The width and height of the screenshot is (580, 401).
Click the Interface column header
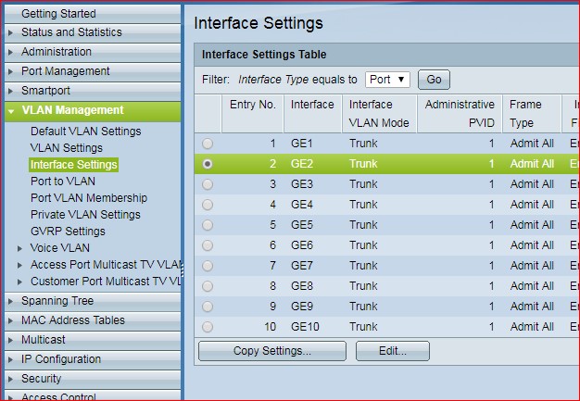(312, 114)
